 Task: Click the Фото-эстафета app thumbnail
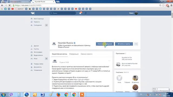click(118, 64)
